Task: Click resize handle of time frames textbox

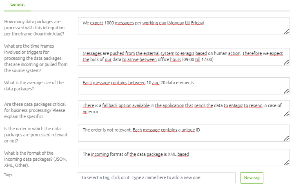Action: tap(286, 62)
